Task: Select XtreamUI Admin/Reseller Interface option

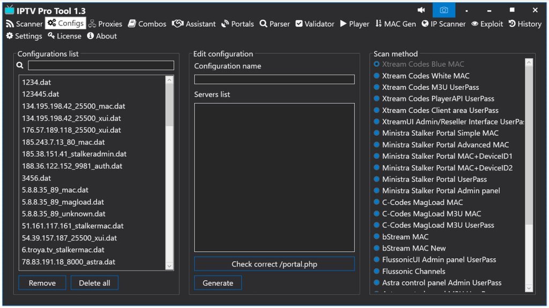Action: tap(449, 122)
